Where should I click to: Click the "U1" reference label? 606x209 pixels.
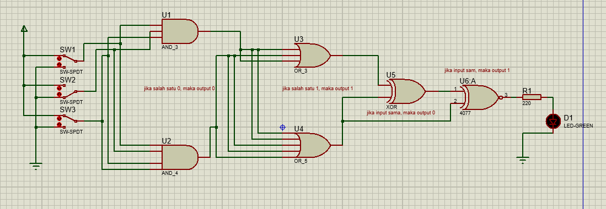click(x=166, y=15)
